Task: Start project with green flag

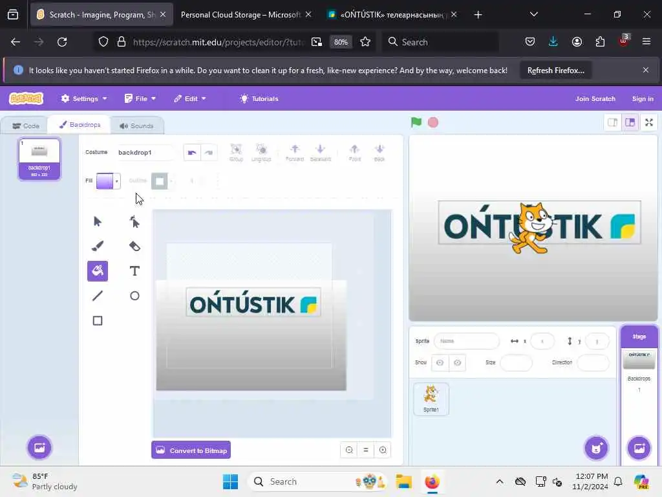Action: [416, 122]
